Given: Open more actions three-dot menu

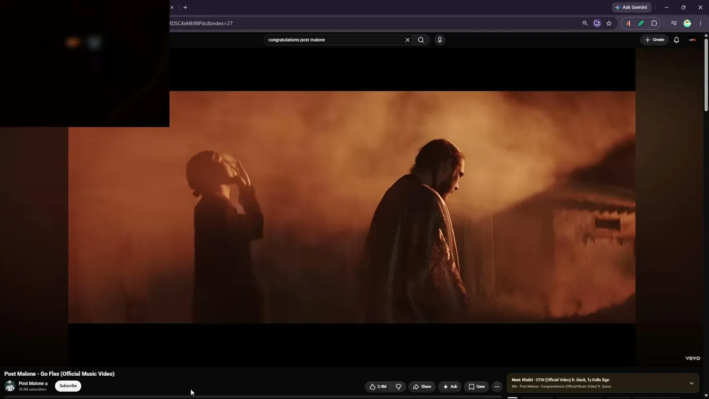Looking at the screenshot, I should point(497,387).
